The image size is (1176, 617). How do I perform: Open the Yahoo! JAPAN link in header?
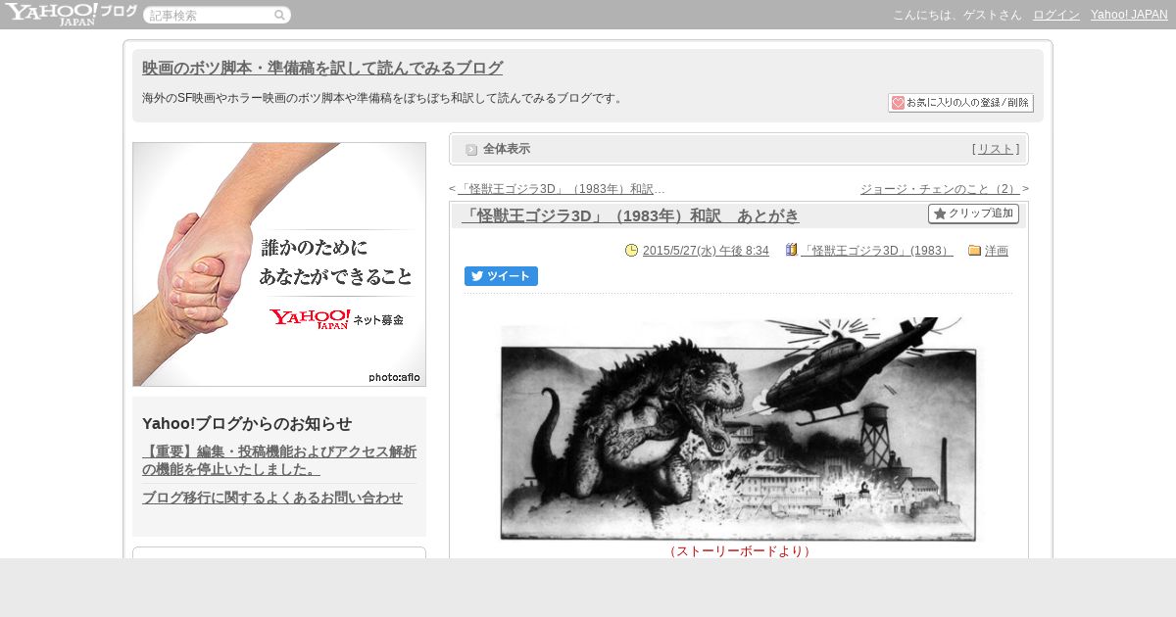click(1129, 15)
